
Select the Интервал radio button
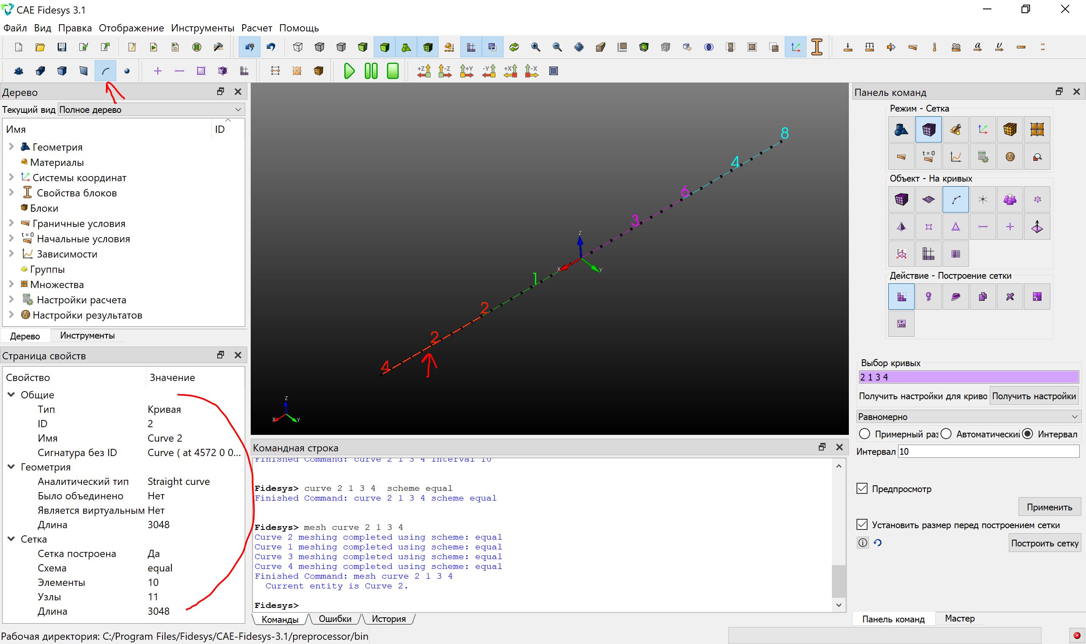(1027, 434)
